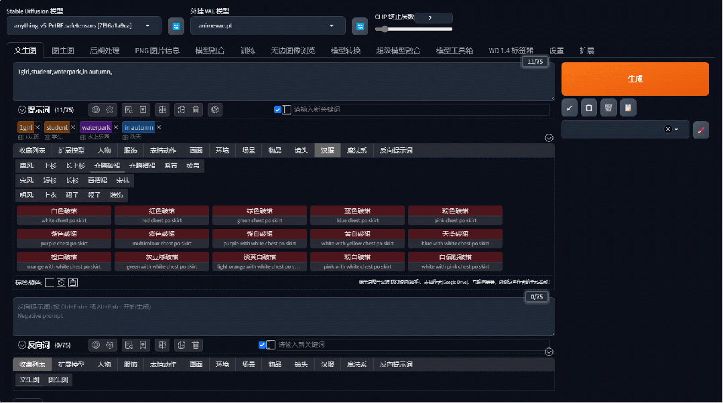Remove the 'waterpark' prompt tag

click(x=116, y=127)
